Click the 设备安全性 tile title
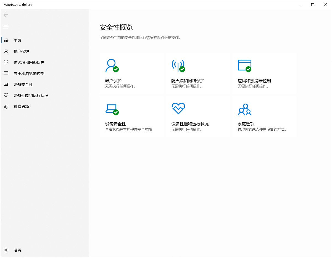The width and height of the screenshot is (332, 258). click(x=115, y=124)
